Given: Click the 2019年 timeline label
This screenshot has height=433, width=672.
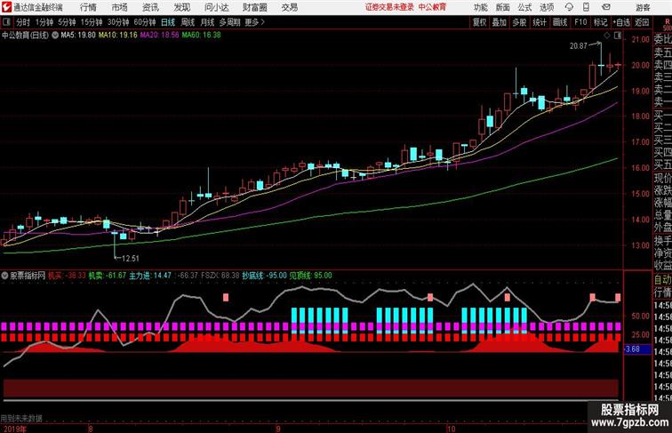Looking at the screenshot, I should coord(15,429).
